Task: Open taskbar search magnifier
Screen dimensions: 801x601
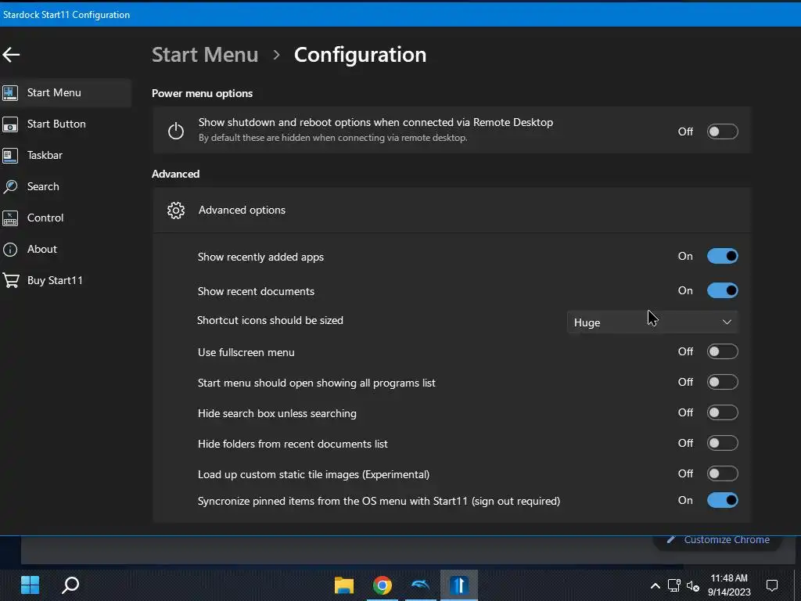Action: [x=70, y=585]
